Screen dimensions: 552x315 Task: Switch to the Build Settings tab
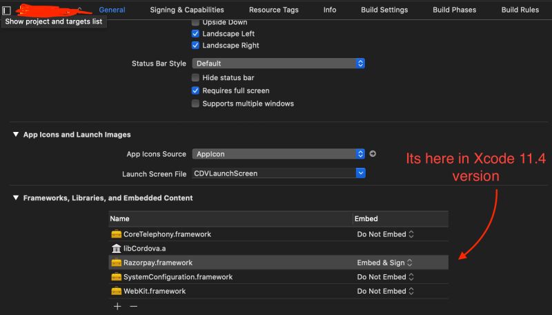[384, 10]
